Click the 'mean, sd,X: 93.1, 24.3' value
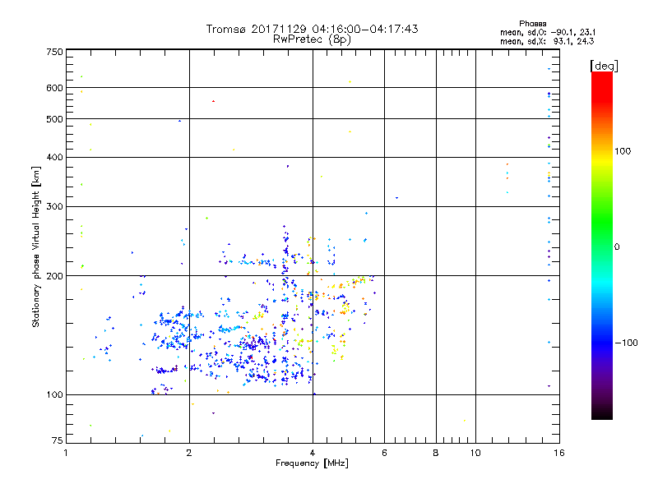 click(547, 41)
